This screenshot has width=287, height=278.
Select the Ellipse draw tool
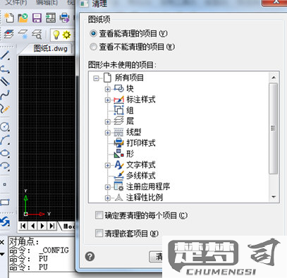[5, 153]
